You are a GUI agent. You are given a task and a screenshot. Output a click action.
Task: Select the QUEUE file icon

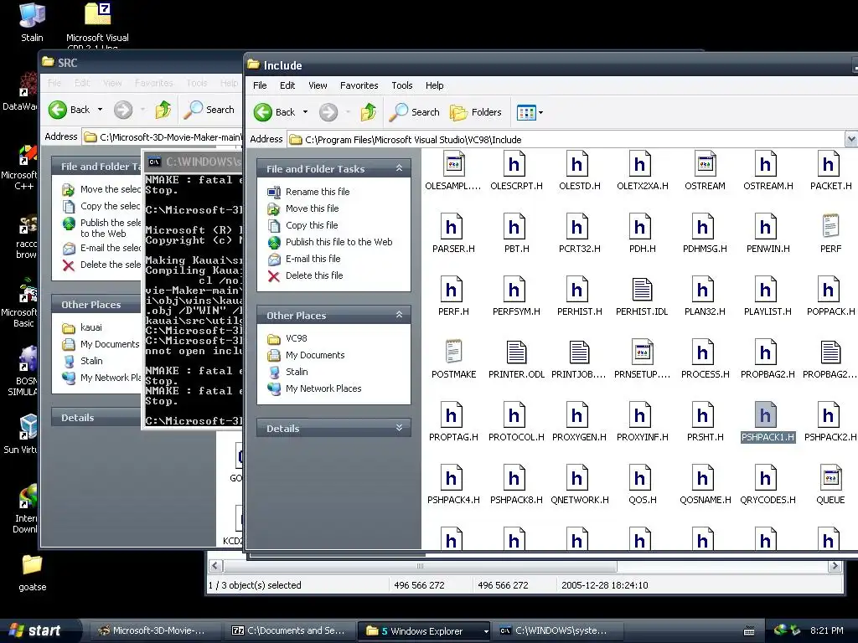830,485
